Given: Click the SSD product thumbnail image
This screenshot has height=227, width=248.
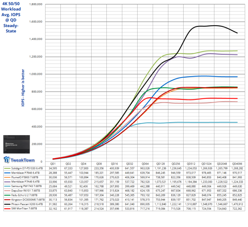Looking at the screenshot, I should point(17,144).
